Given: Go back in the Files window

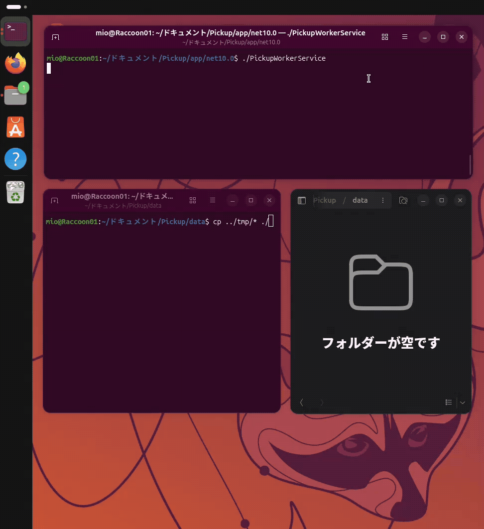Looking at the screenshot, I should 302,402.
